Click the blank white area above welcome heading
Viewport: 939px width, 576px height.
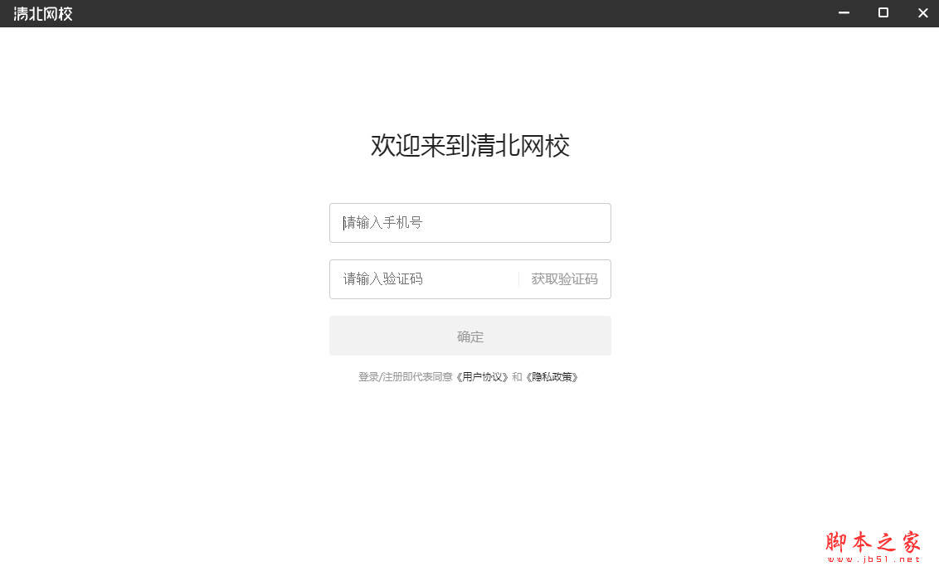point(470,78)
